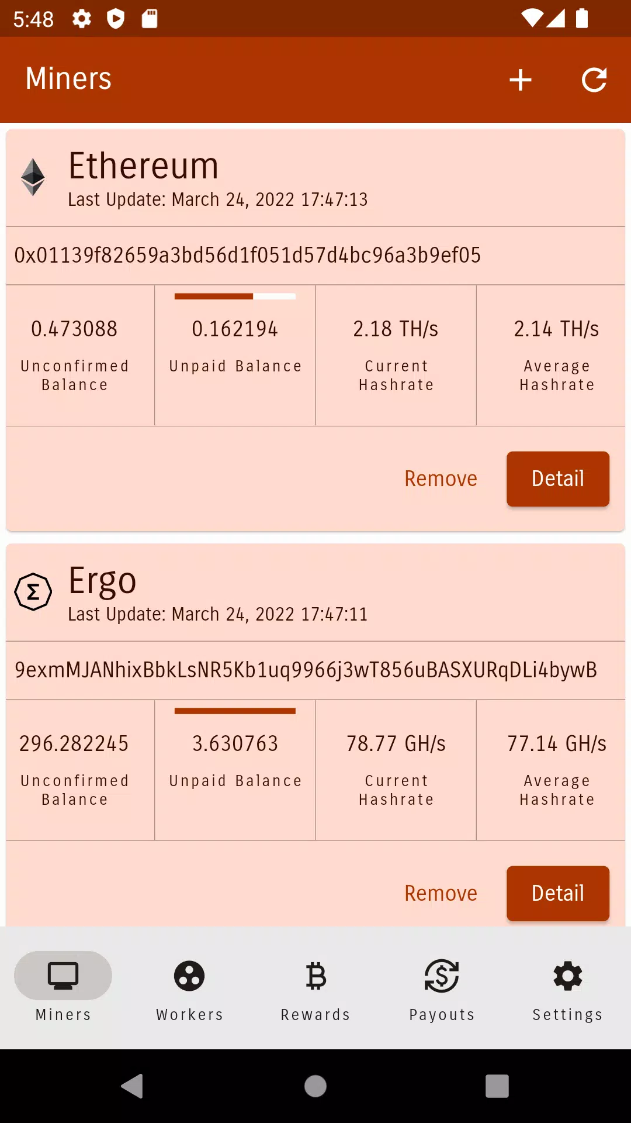This screenshot has width=631, height=1123.
Task: Open the Workers tab
Action: click(189, 988)
